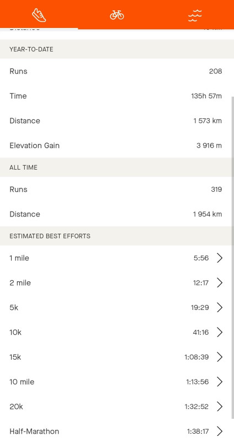Open the 10k best effort chevron

[220, 333]
